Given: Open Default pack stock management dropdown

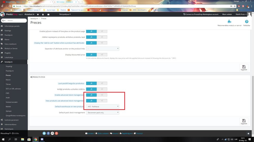Looking at the screenshot, I should pyautogui.click(x=103, y=112).
